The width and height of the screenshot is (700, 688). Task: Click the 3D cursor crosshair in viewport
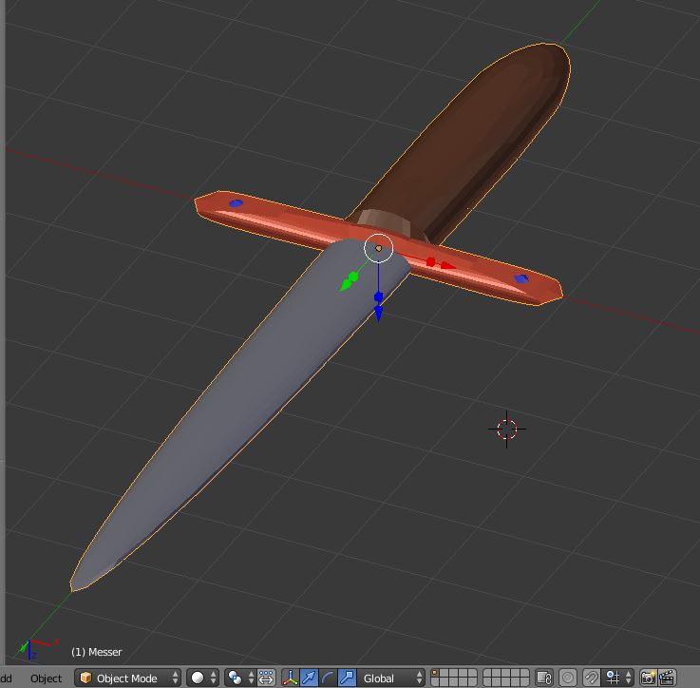(506, 429)
